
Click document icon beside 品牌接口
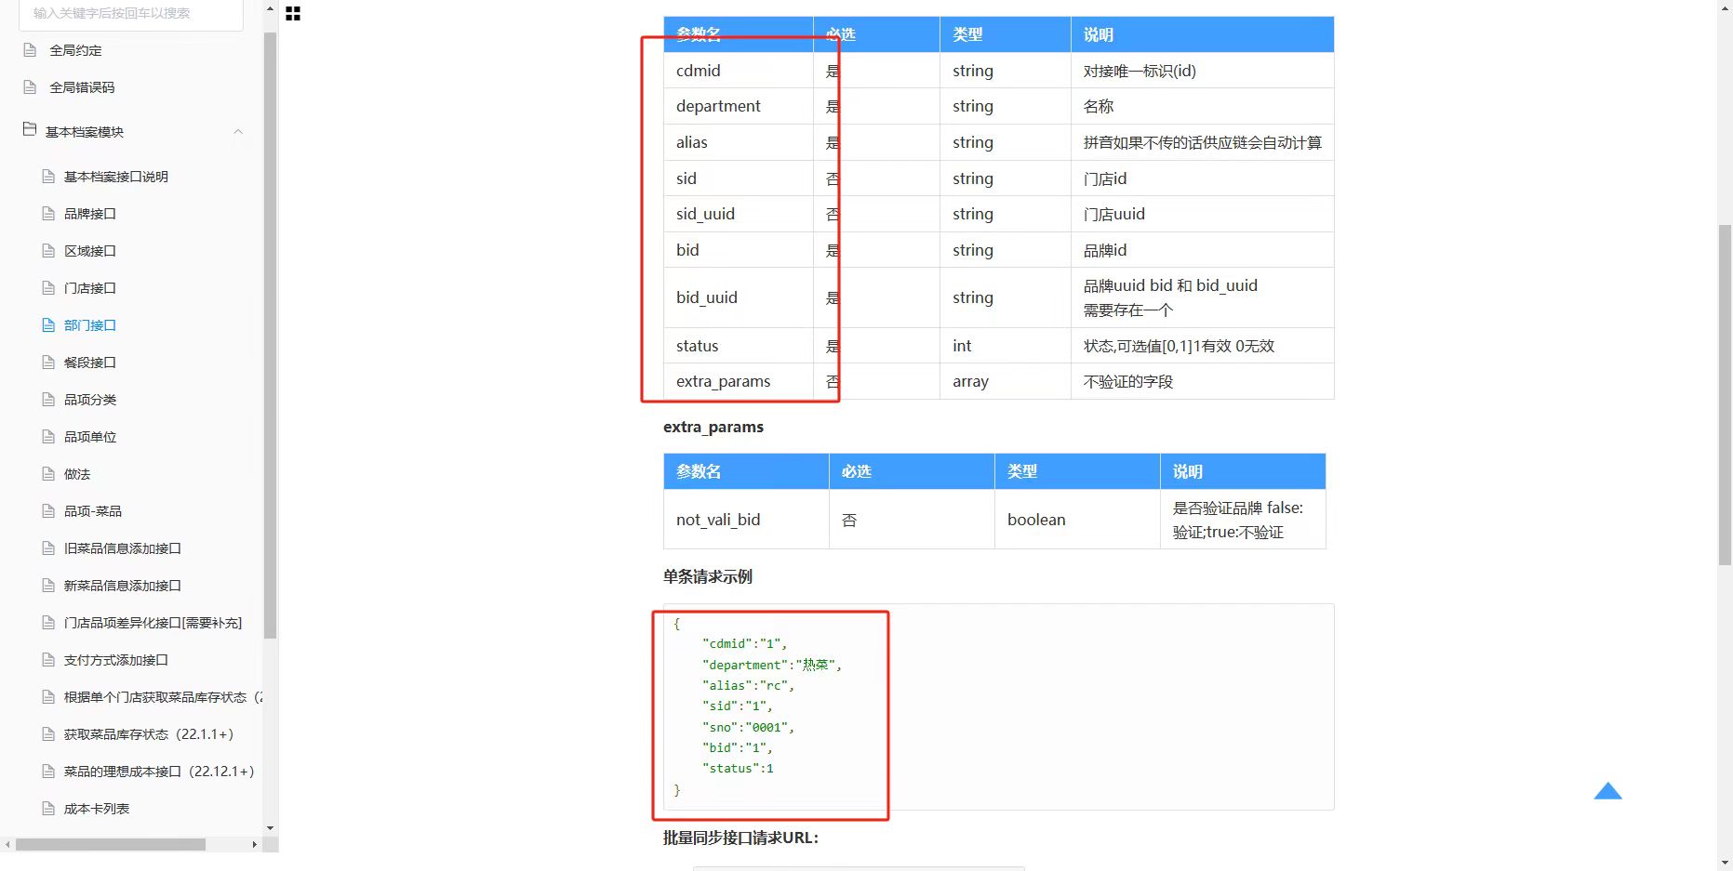tap(48, 214)
